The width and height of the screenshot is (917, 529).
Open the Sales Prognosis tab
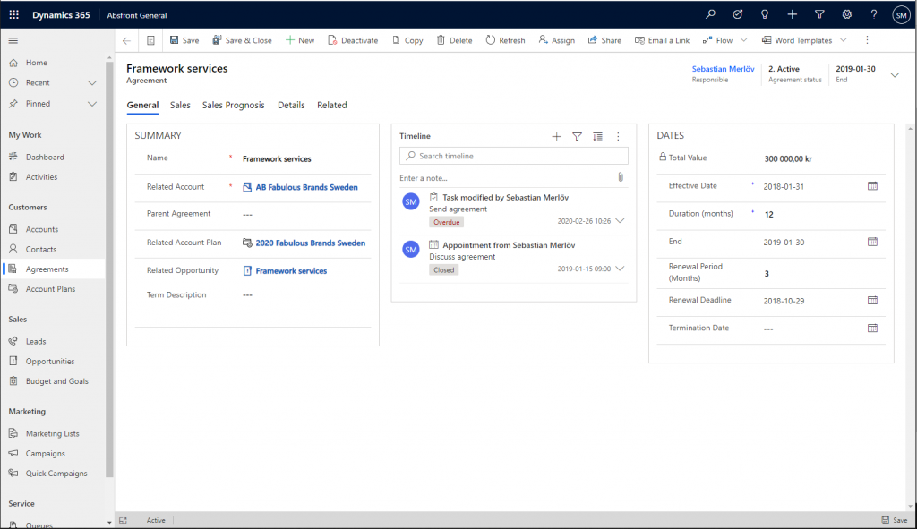pyautogui.click(x=234, y=106)
